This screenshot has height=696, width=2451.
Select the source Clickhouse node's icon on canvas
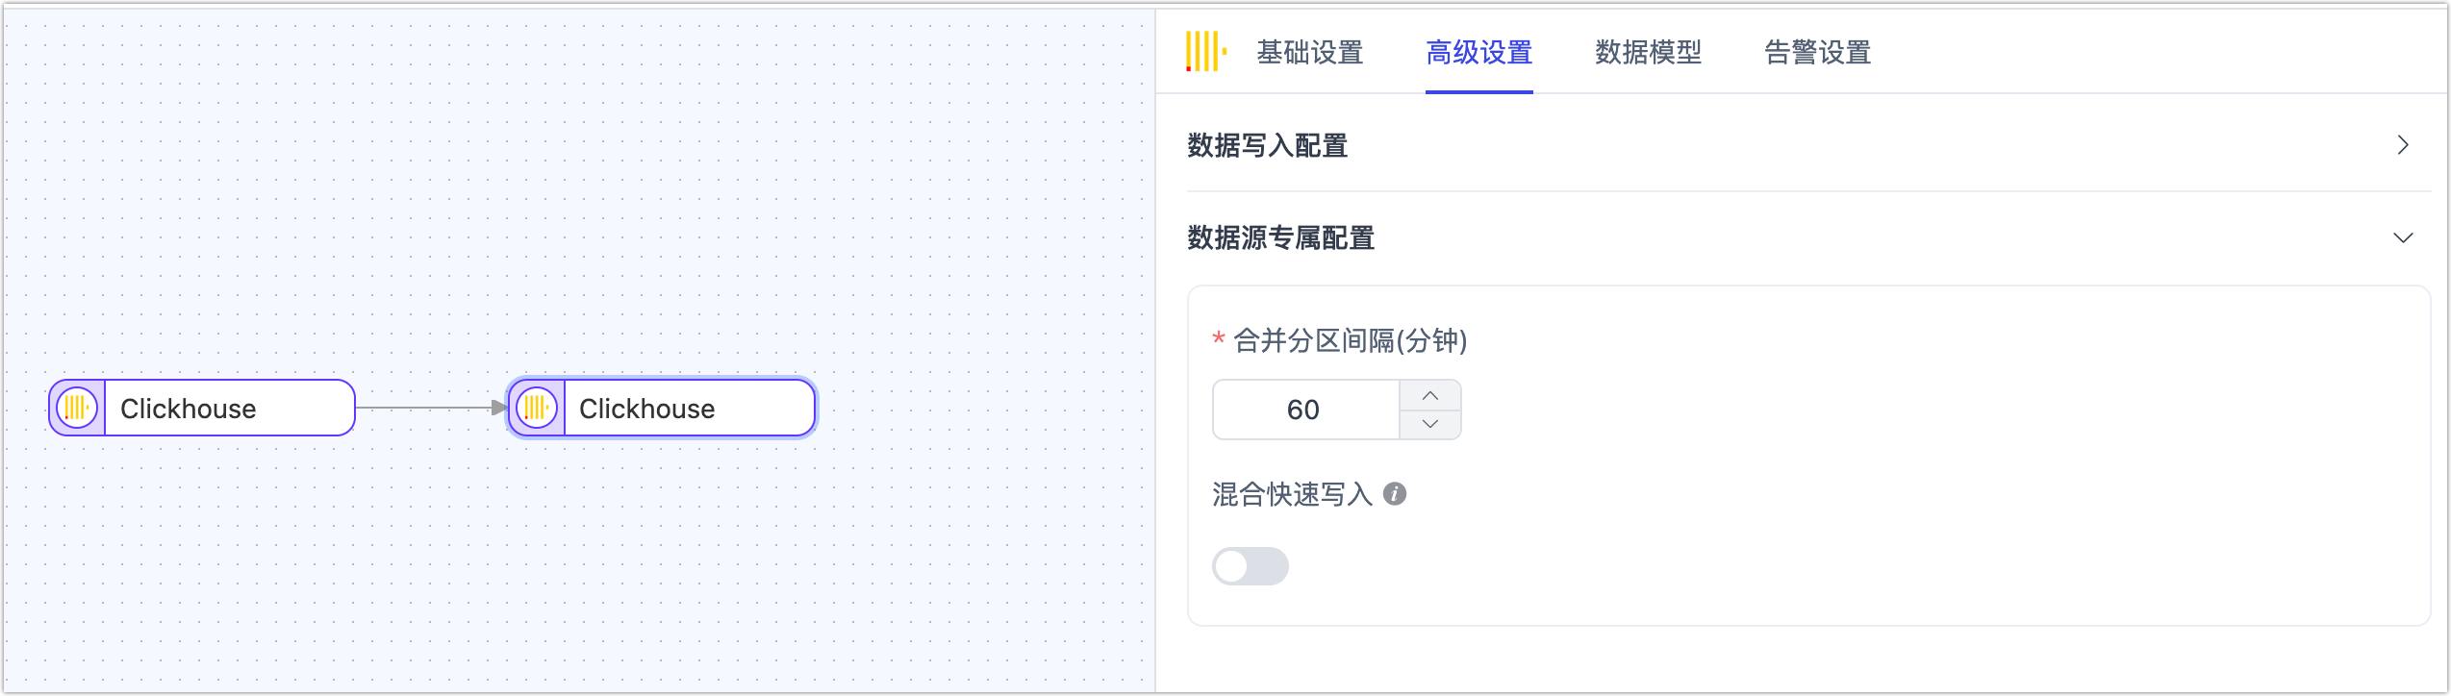click(x=78, y=408)
